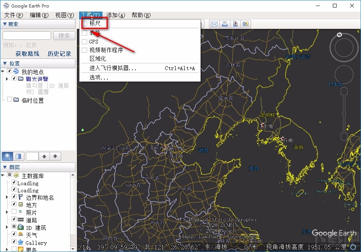Toggle the 视频制作程序 checkbox
361x252 pixels.
pos(84,50)
